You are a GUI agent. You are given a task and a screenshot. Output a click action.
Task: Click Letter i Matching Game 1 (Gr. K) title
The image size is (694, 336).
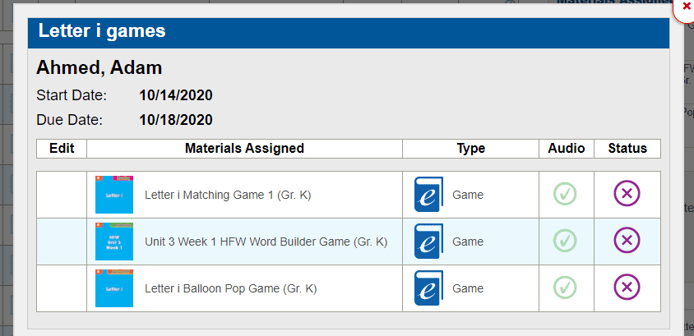point(228,195)
